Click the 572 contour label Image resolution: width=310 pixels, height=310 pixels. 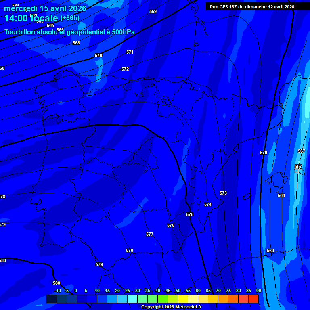(125, 69)
